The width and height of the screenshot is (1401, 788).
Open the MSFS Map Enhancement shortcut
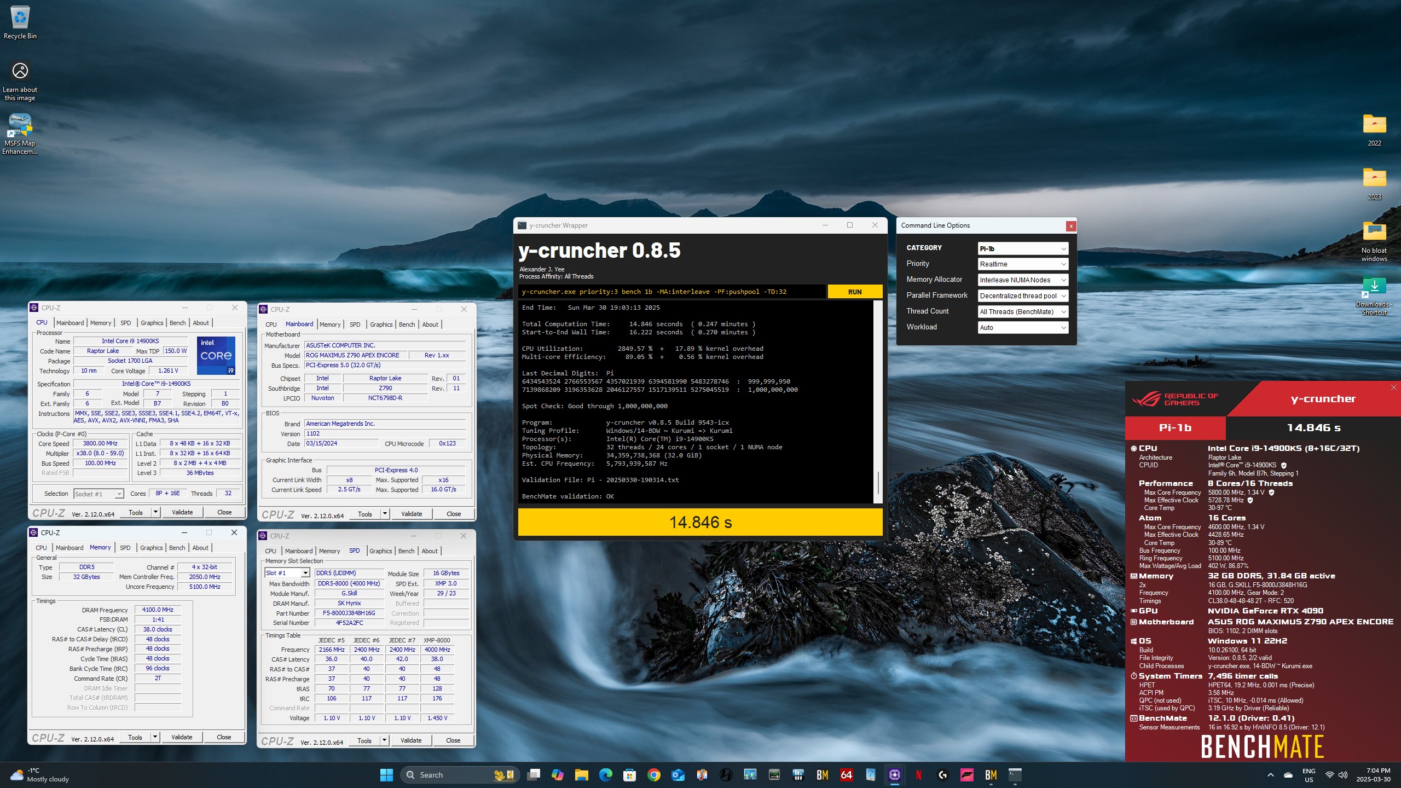click(x=20, y=134)
